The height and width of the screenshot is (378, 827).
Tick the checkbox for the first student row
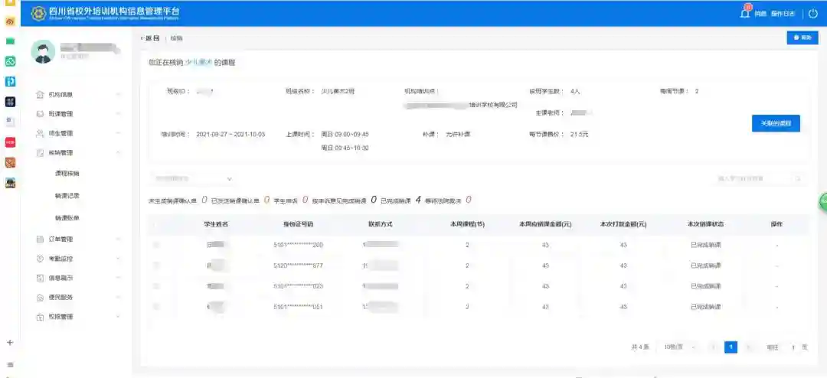click(157, 245)
